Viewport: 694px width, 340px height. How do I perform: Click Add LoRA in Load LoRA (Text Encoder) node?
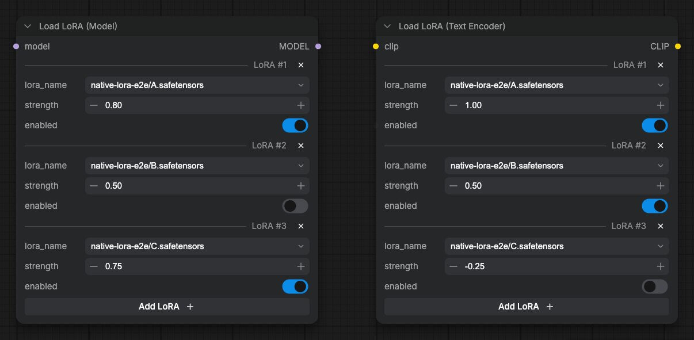(x=527, y=307)
